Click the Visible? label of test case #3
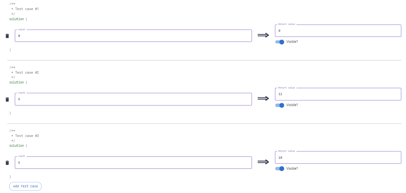 pos(292,168)
